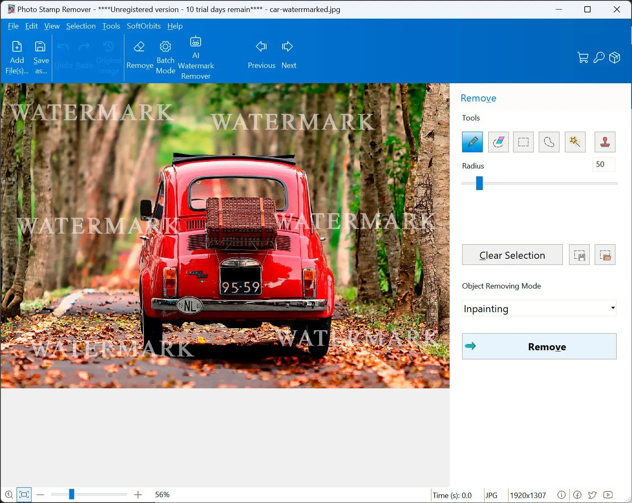The height and width of the screenshot is (503, 632).
Task: Go to the Previous image
Action: tap(262, 55)
